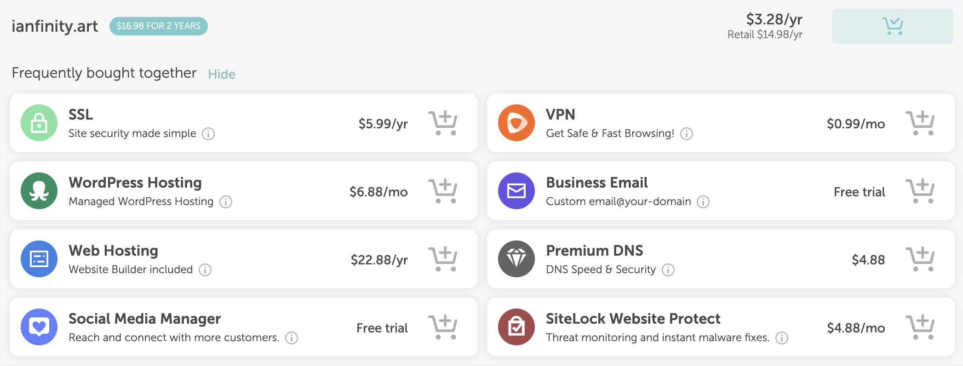The width and height of the screenshot is (963, 366).
Task: Add SiteLock Website Protect to cart
Action: pos(920,327)
